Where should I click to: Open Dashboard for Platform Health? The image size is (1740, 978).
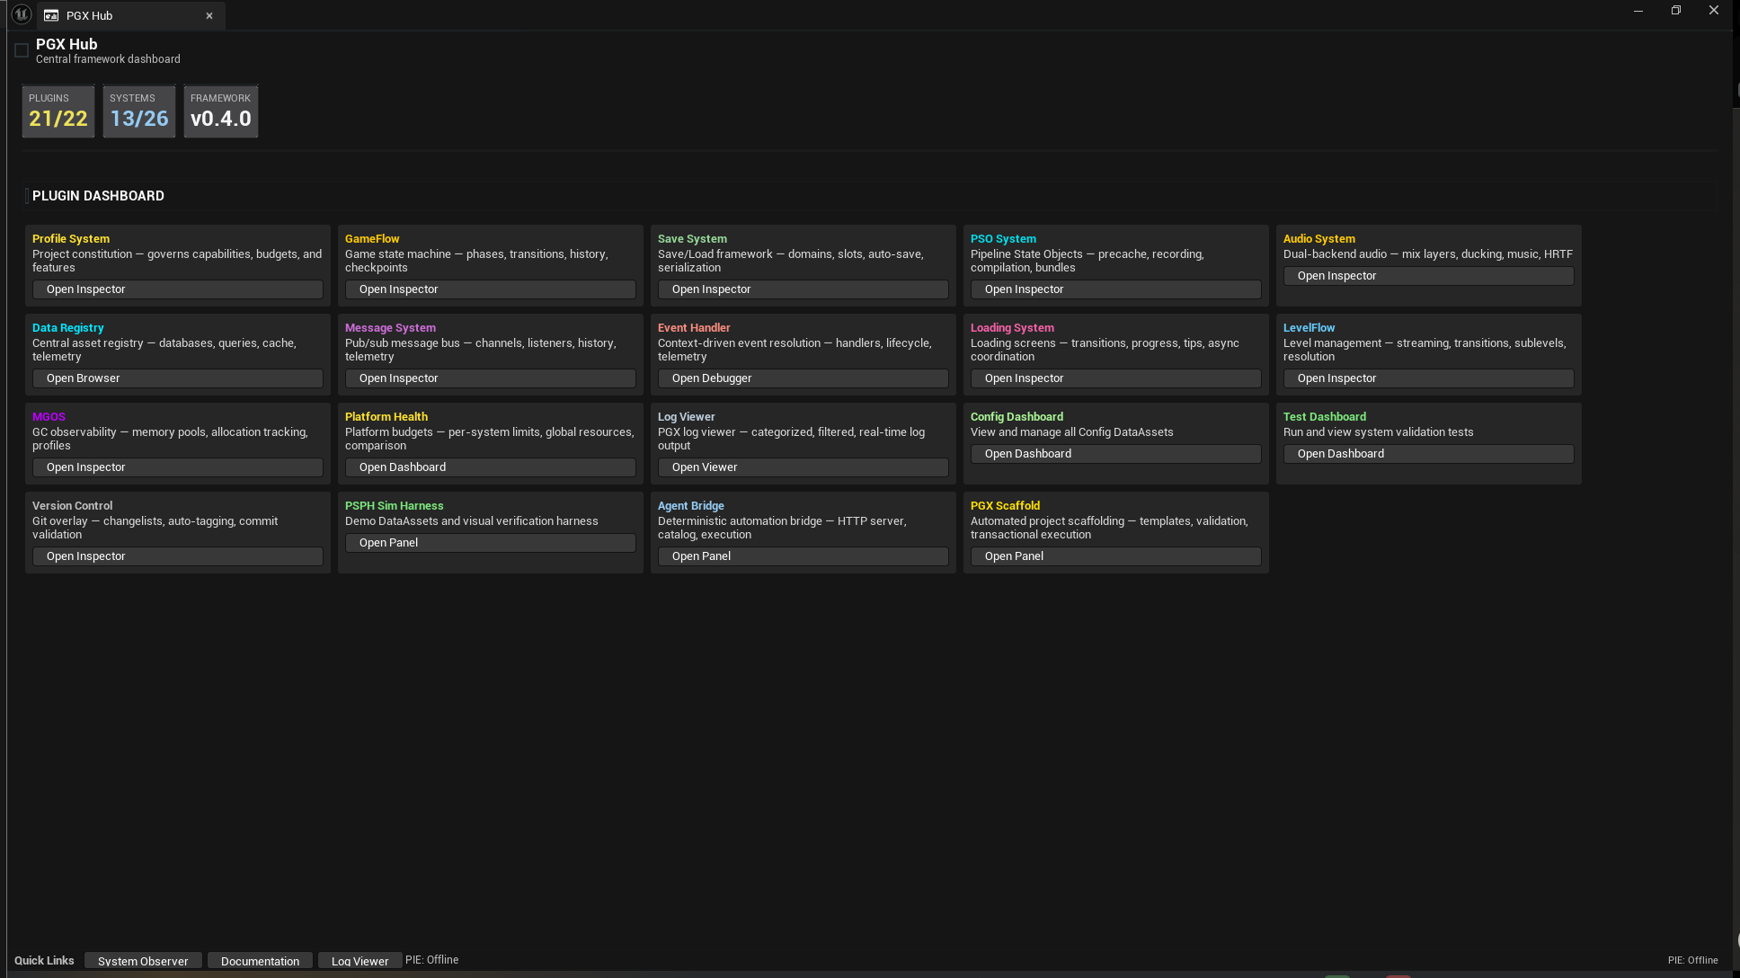[490, 467]
